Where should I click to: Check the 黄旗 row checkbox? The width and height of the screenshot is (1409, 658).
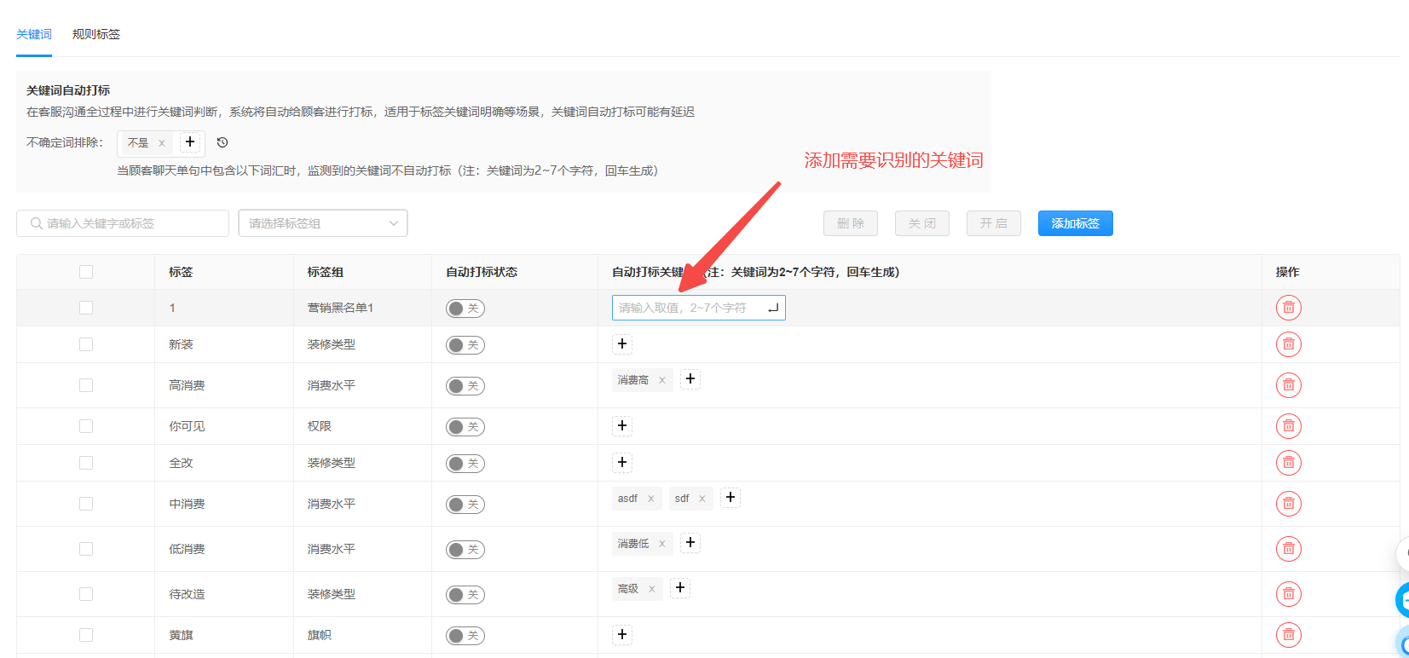pos(86,635)
